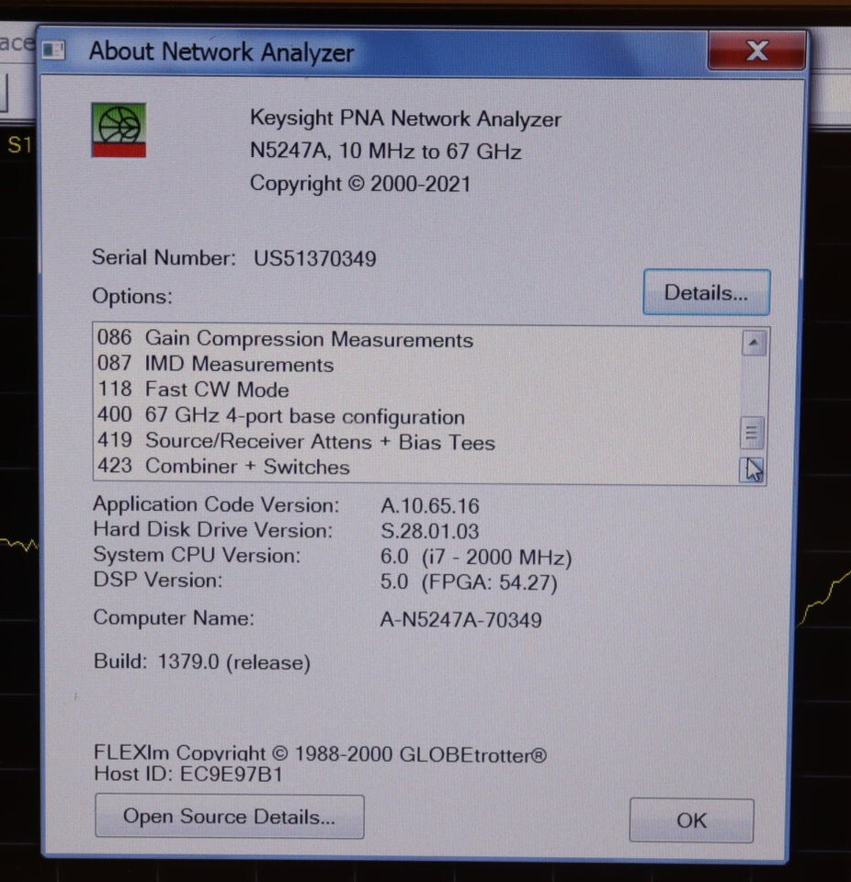Select option 419 Source/Receiver Attens + Bias Tees

coord(294,442)
